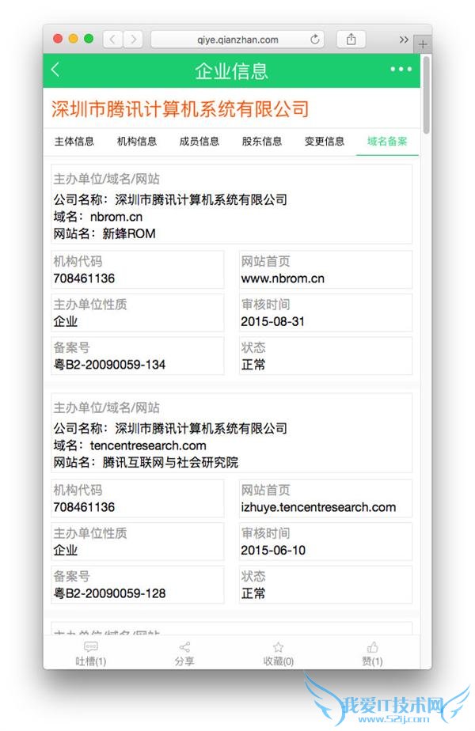This screenshot has height=731, width=475.
Task: Open the izhuye.tencentresearch.com homepage link
Action: [318, 507]
